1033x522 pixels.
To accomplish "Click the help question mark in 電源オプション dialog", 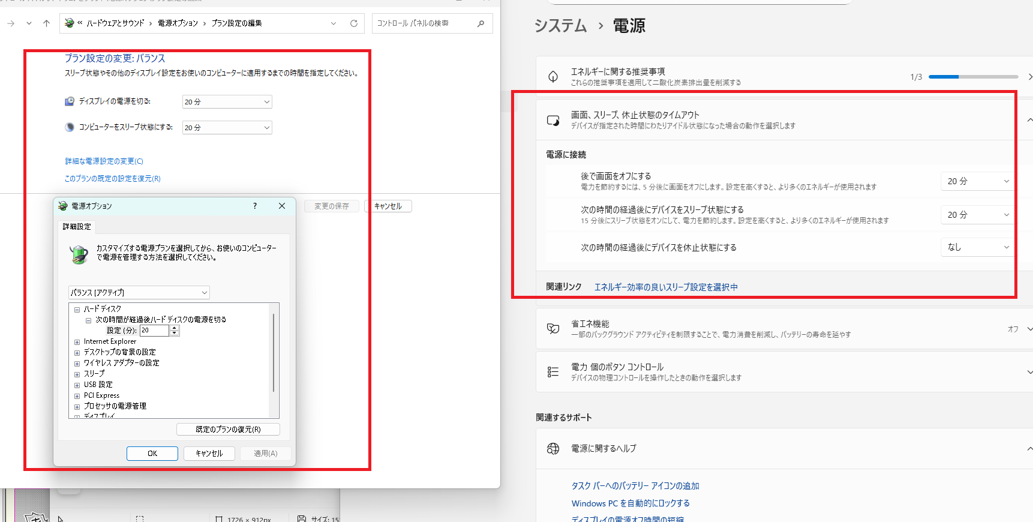I will 255,206.
